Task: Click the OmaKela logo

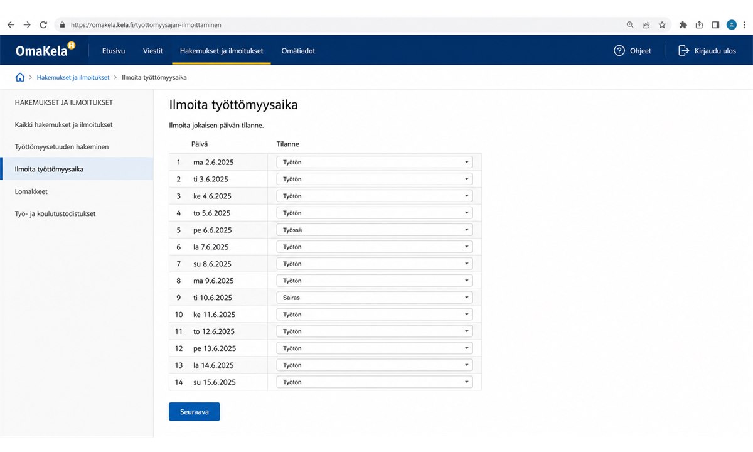Action: point(46,50)
